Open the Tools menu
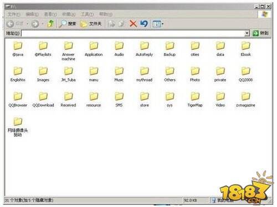The image size is (277, 207). [x=87, y=14]
